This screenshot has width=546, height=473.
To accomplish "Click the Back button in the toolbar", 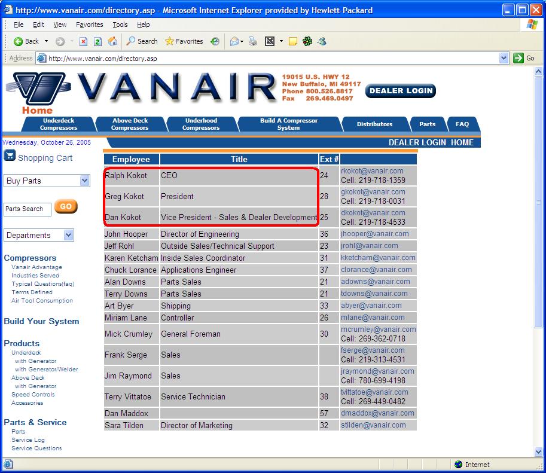I will click(x=26, y=41).
